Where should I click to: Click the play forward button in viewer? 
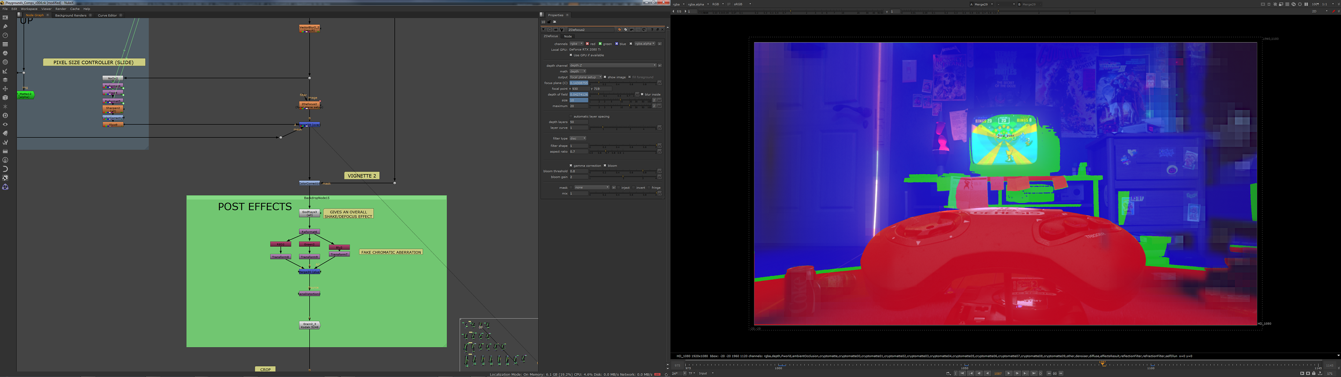coord(1008,374)
